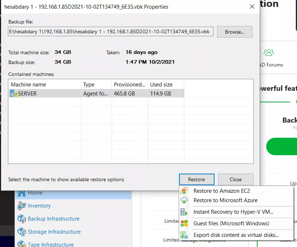Click the Inventory icon in sidebar
Image resolution: width=297 pixels, height=247 pixels.
[x=22, y=206]
